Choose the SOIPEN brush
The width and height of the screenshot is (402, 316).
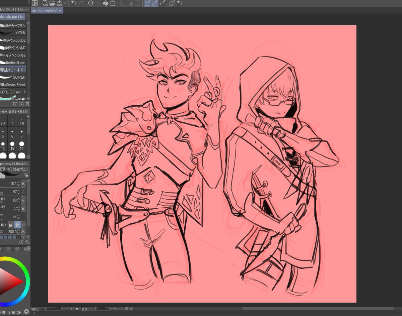(x=13, y=77)
